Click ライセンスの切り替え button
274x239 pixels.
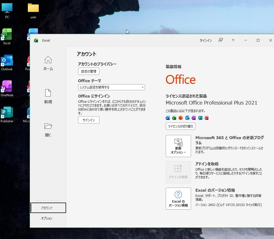181,126
